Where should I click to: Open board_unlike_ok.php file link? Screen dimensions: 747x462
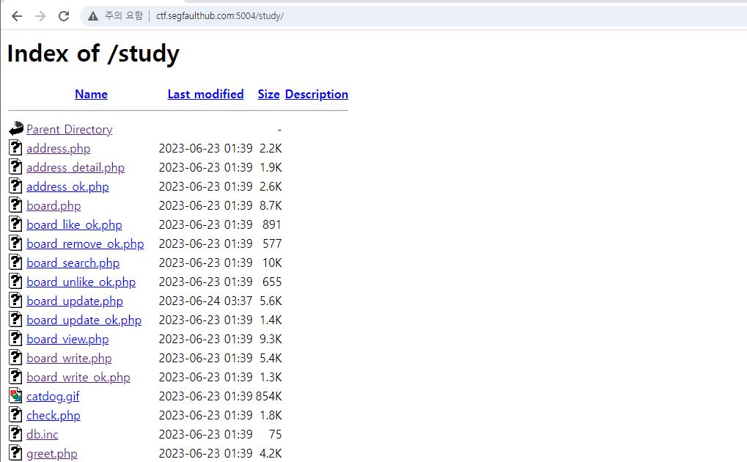tap(81, 282)
